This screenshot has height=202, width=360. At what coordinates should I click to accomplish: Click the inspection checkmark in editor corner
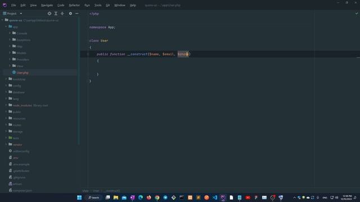[x=357, y=13]
